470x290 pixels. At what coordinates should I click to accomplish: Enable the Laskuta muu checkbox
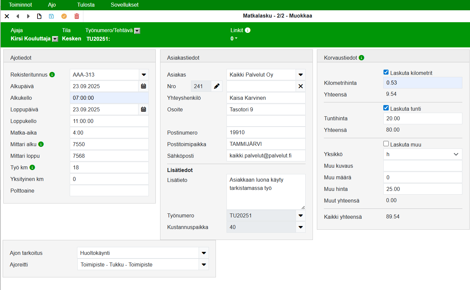point(386,144)
